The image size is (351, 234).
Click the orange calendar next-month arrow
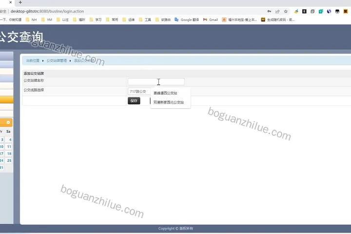pyautogui.click(x=8, y=122)
